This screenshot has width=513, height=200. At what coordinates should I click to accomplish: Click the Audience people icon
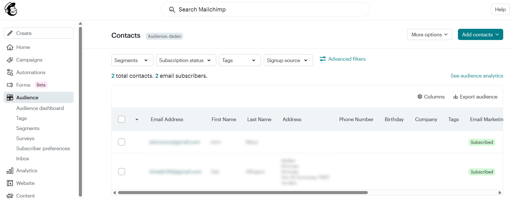[10, 97]
